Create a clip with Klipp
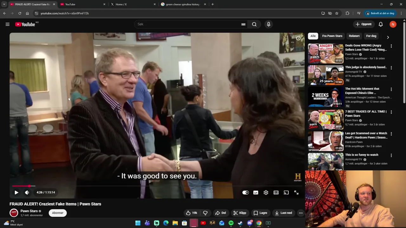This screenshot has height=228, width=406. [x=240, y=213]
